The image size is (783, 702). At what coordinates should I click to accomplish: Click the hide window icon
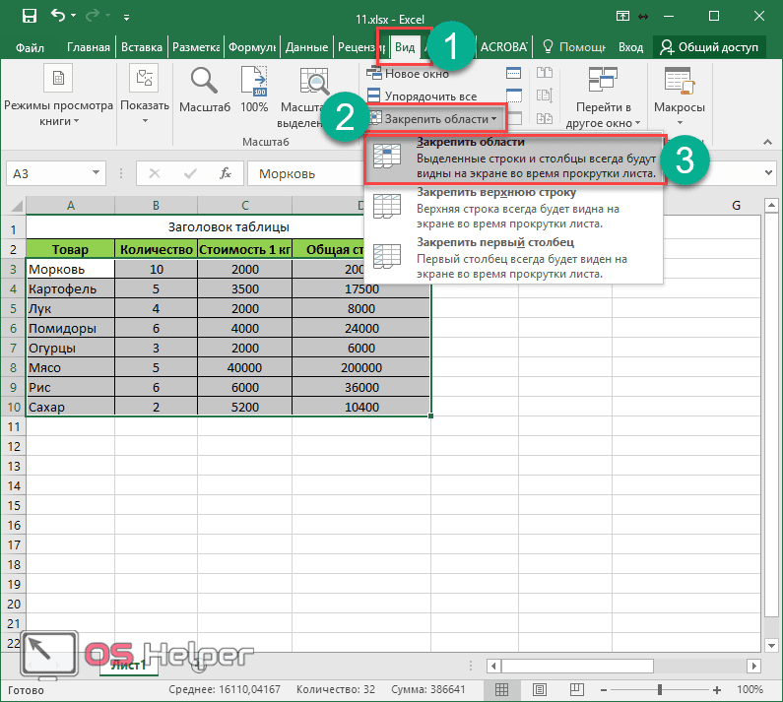point(514,96)
